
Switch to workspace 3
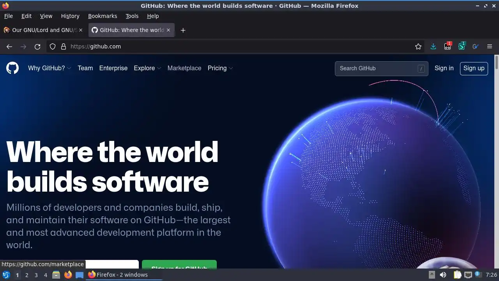click(x=36, y=275)
